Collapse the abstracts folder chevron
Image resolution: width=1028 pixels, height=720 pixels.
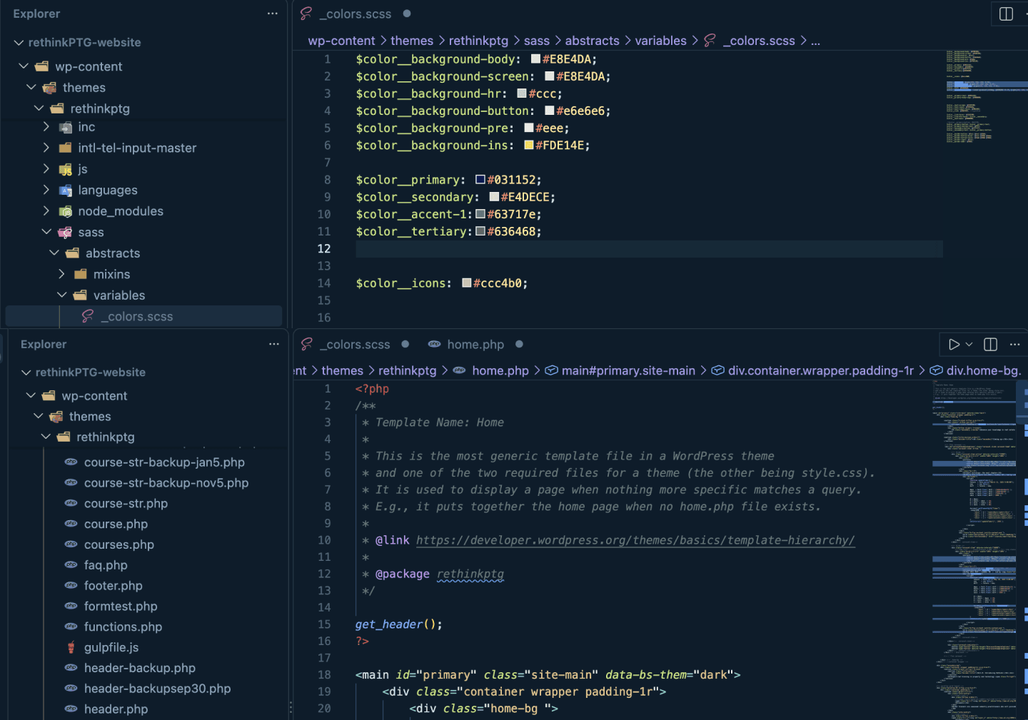[54, 253]
